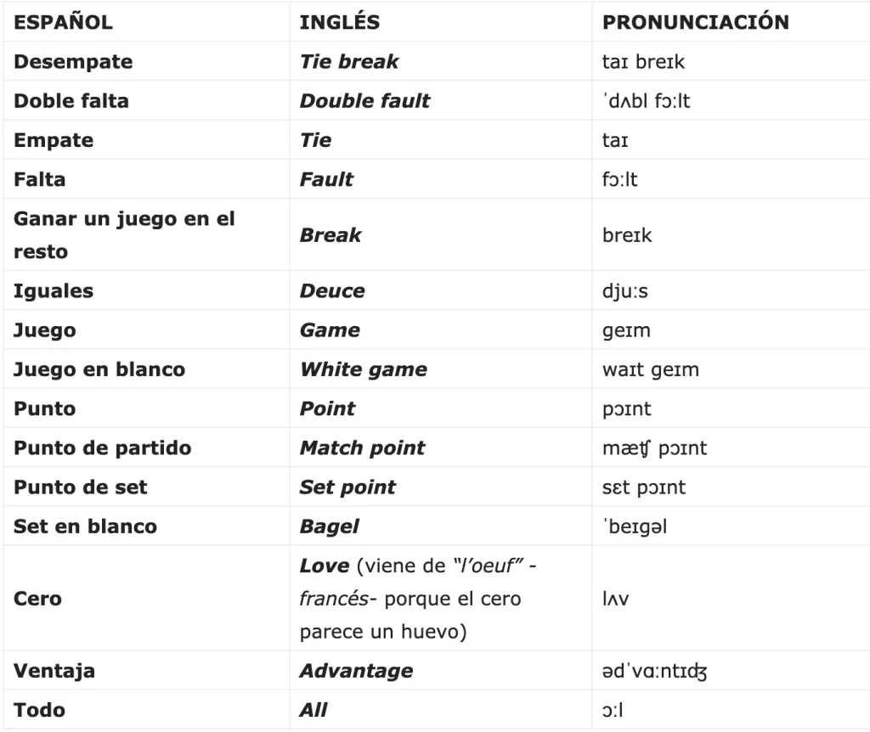Click the Ganar un juego en el resto cell
This screenshot has height=732, width=870.
click(x=123, y=235)
